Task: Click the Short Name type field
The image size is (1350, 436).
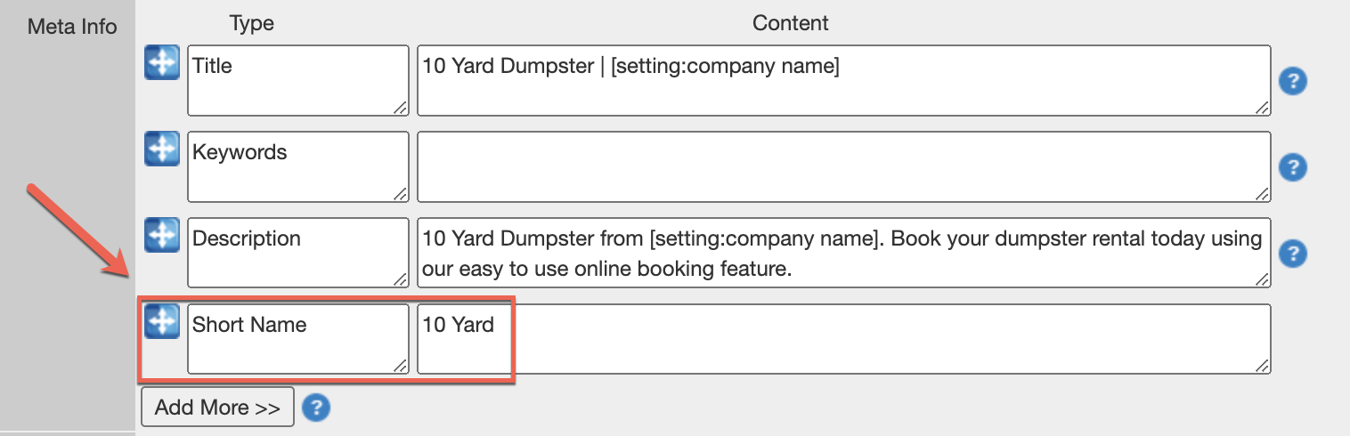Action: click(x=297, y=339)
